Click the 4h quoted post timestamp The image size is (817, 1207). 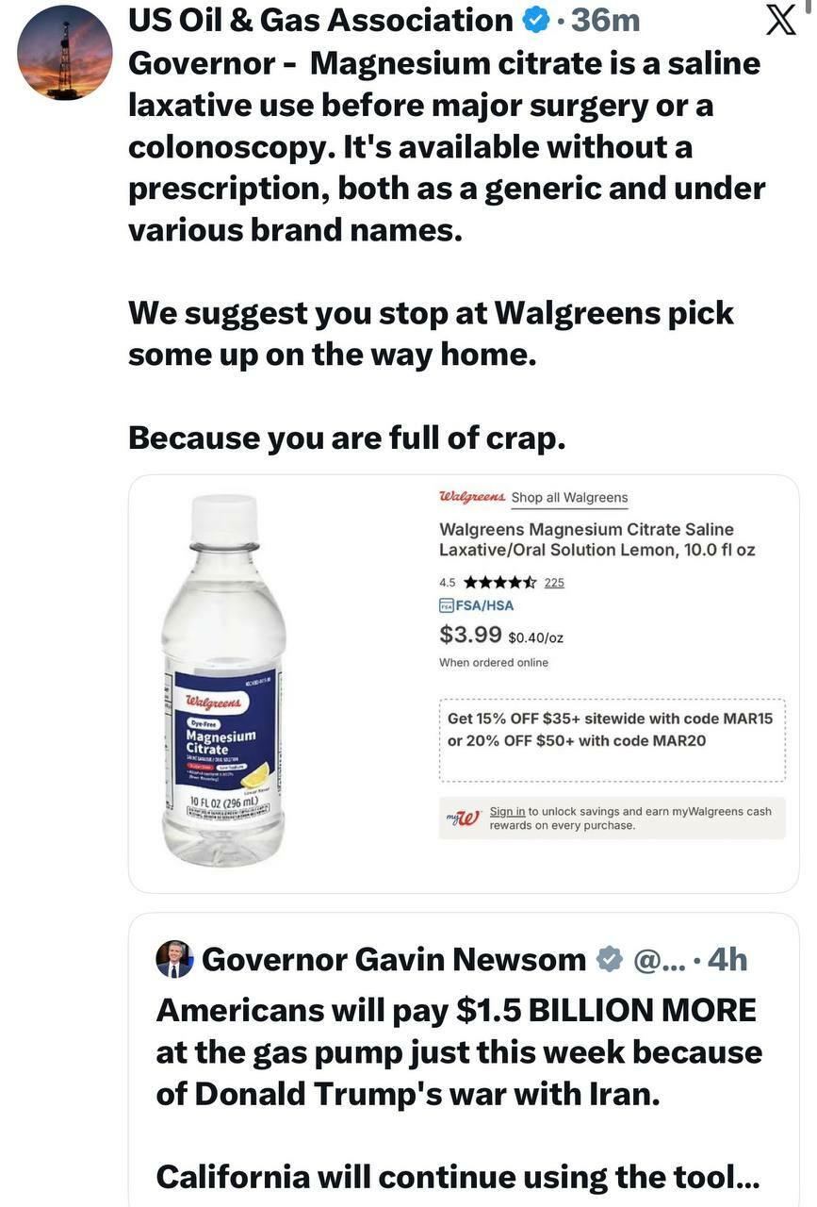point(727,960)
